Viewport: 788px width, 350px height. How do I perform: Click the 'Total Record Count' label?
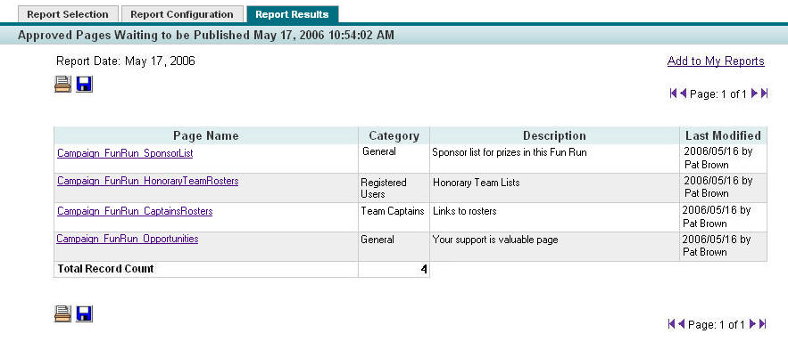(105, 269)
